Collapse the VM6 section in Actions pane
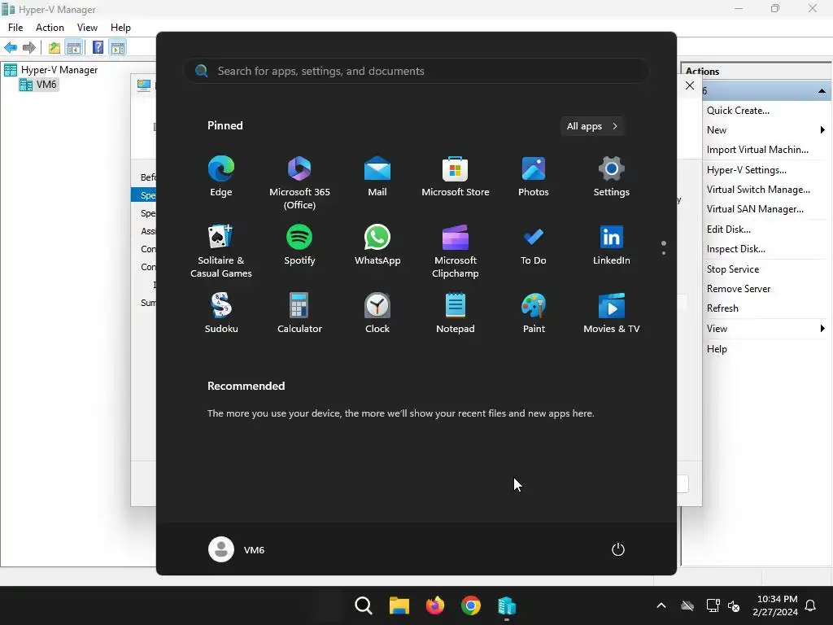833x625 pixels. [822, 91]
